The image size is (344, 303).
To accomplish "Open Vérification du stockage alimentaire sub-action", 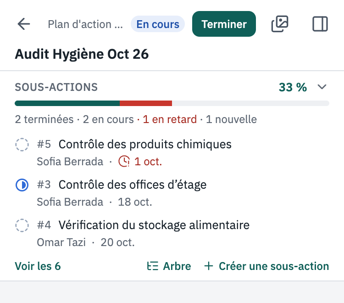I will point(154,225).
